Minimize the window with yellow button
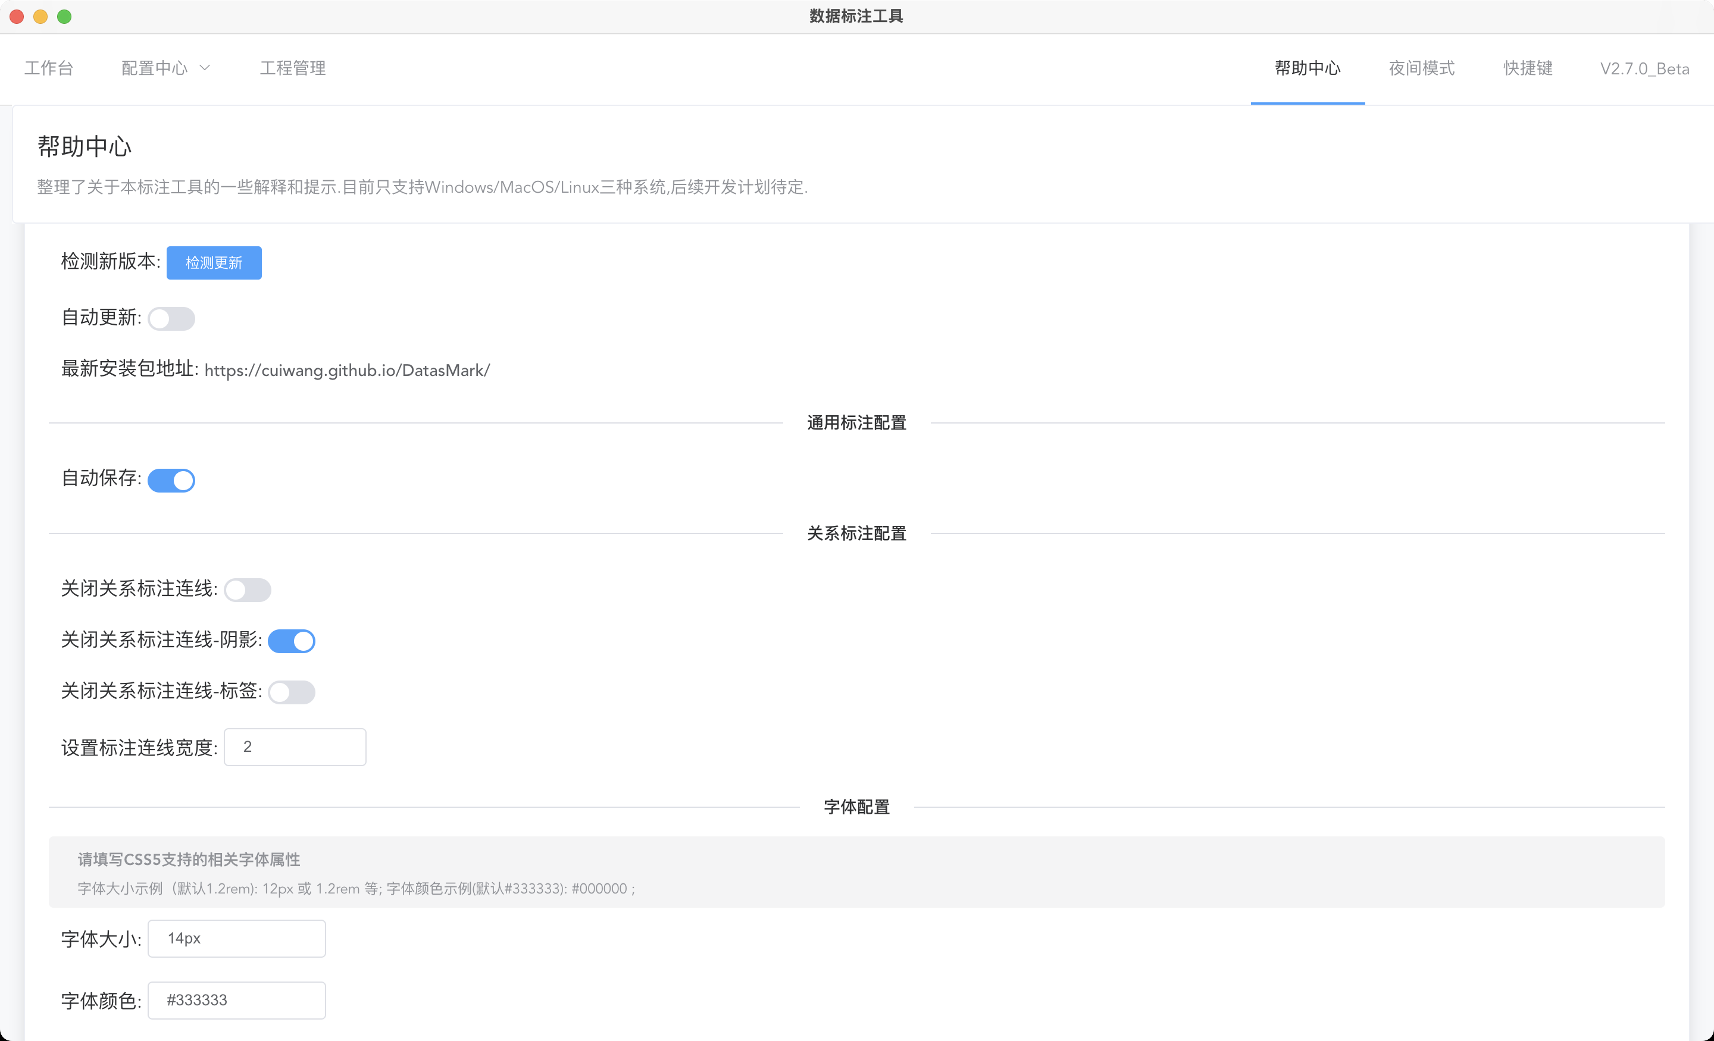The height and width of the screenshot is (1041, 1714). [40, 17]
